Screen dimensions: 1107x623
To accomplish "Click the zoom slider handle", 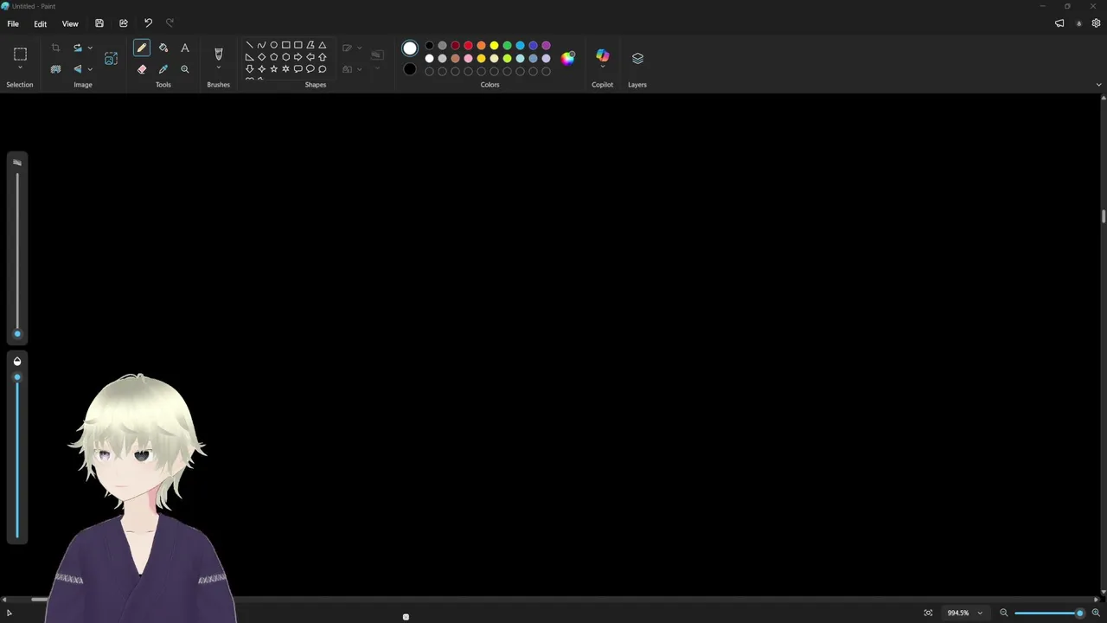I will pos(1079,613).
